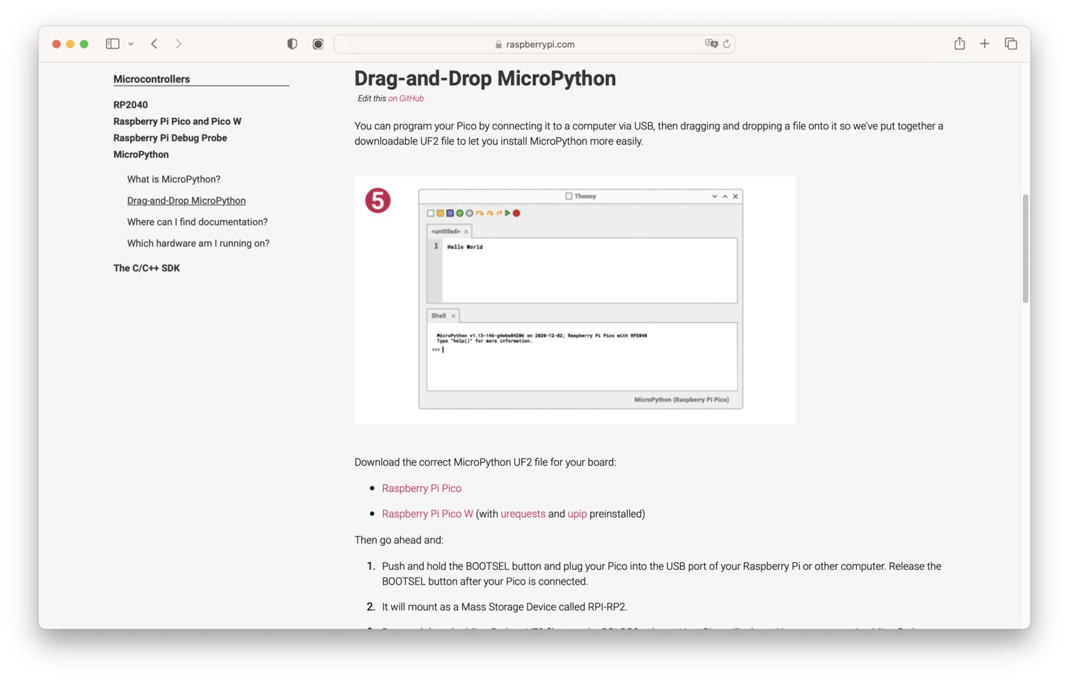
Task: Select Drag-and-Drop MicroPython in the navigation sidebar
Action: click(x=186, y=200)
